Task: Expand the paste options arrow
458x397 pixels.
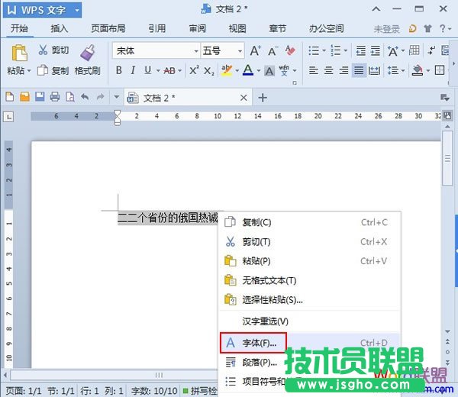Action: tap(29, 71)
